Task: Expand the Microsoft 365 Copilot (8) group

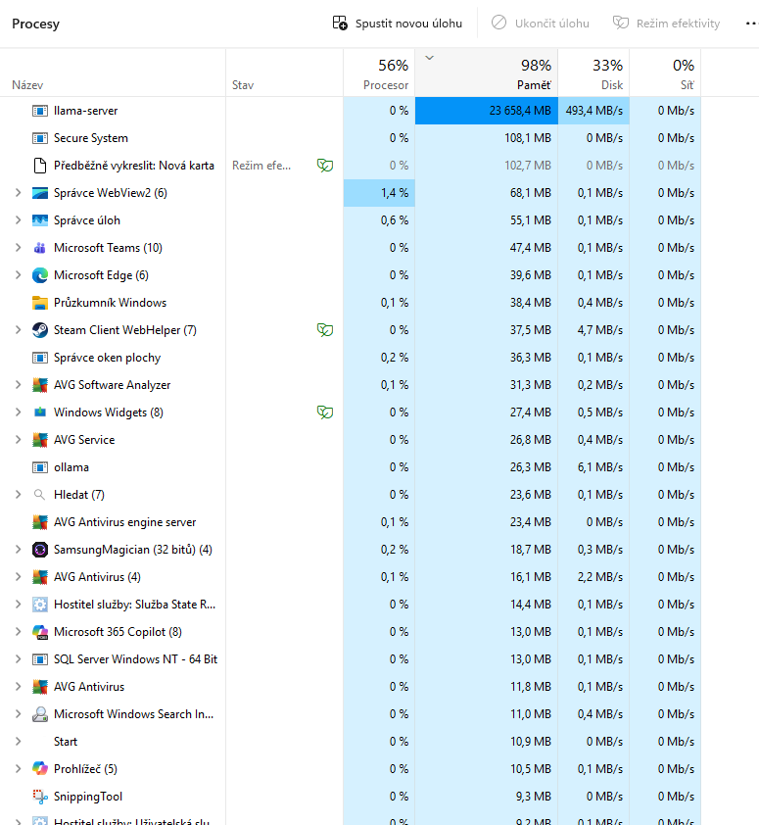Action: click(x=18, y=632)
